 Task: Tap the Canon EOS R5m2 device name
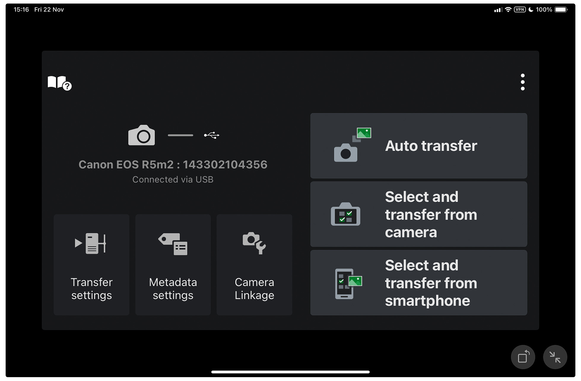tap(173, 164)
